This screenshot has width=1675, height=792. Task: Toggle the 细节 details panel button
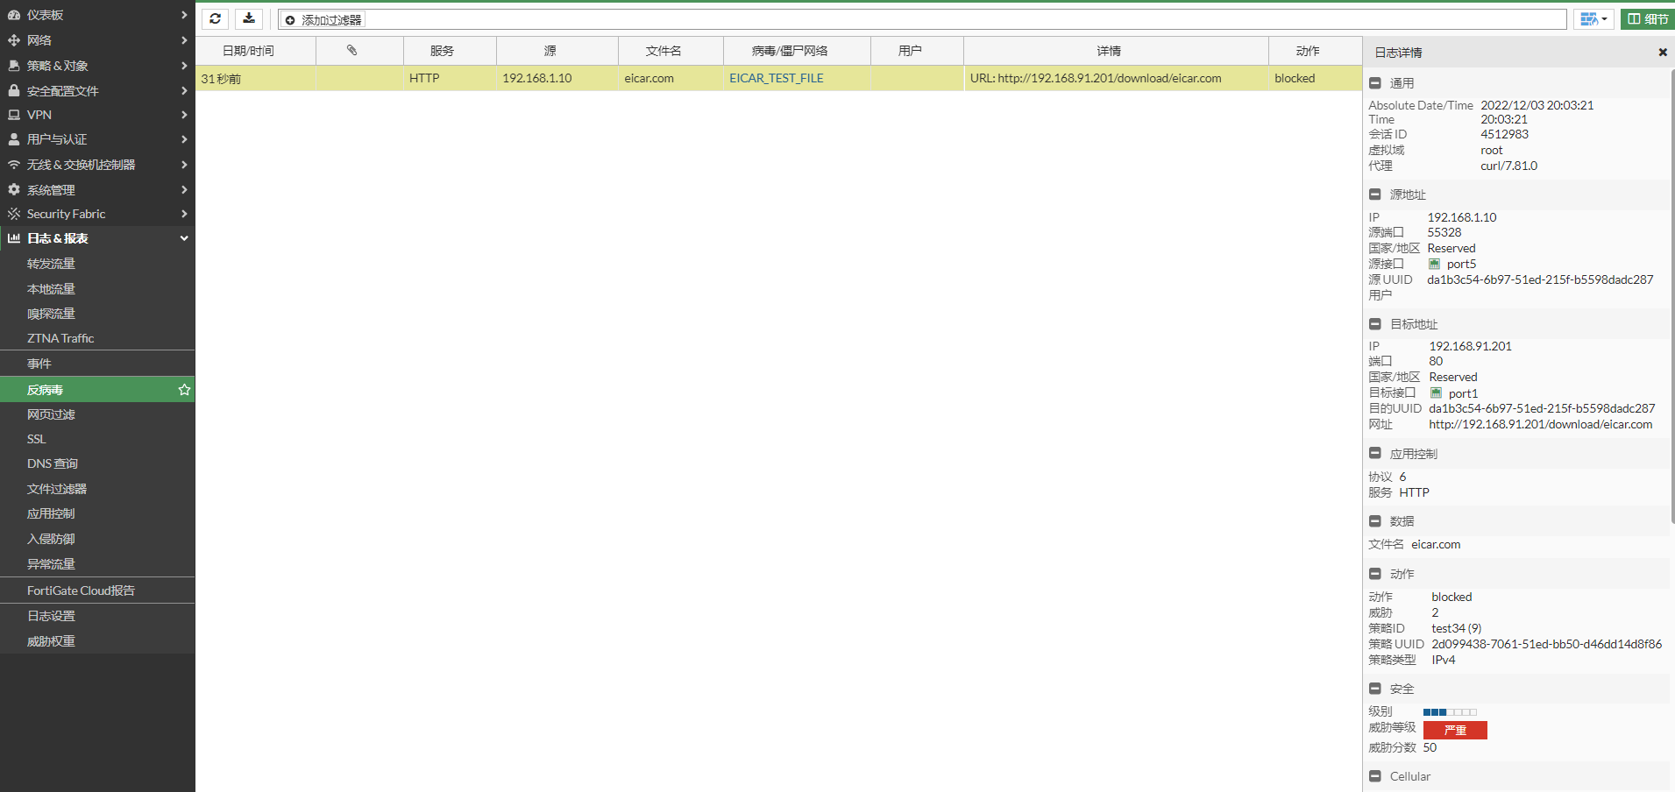pyautogui.click(x=1647, y=18)
